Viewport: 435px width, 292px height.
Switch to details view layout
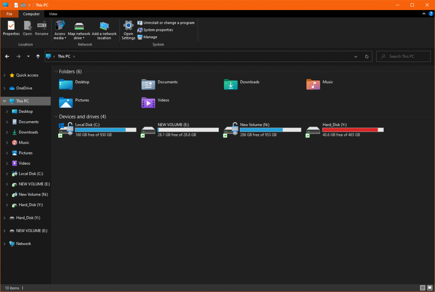tap(423, 288)
